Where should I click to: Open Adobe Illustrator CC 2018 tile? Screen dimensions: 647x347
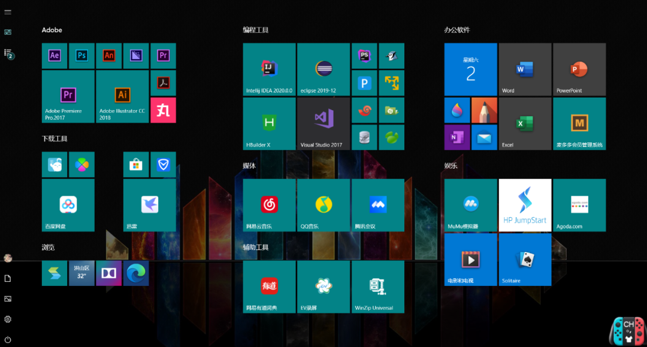click(123, 96)
